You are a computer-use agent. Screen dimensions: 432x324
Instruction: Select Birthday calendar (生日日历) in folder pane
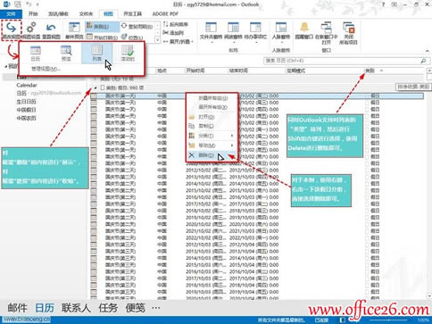[x=26, y=102]
